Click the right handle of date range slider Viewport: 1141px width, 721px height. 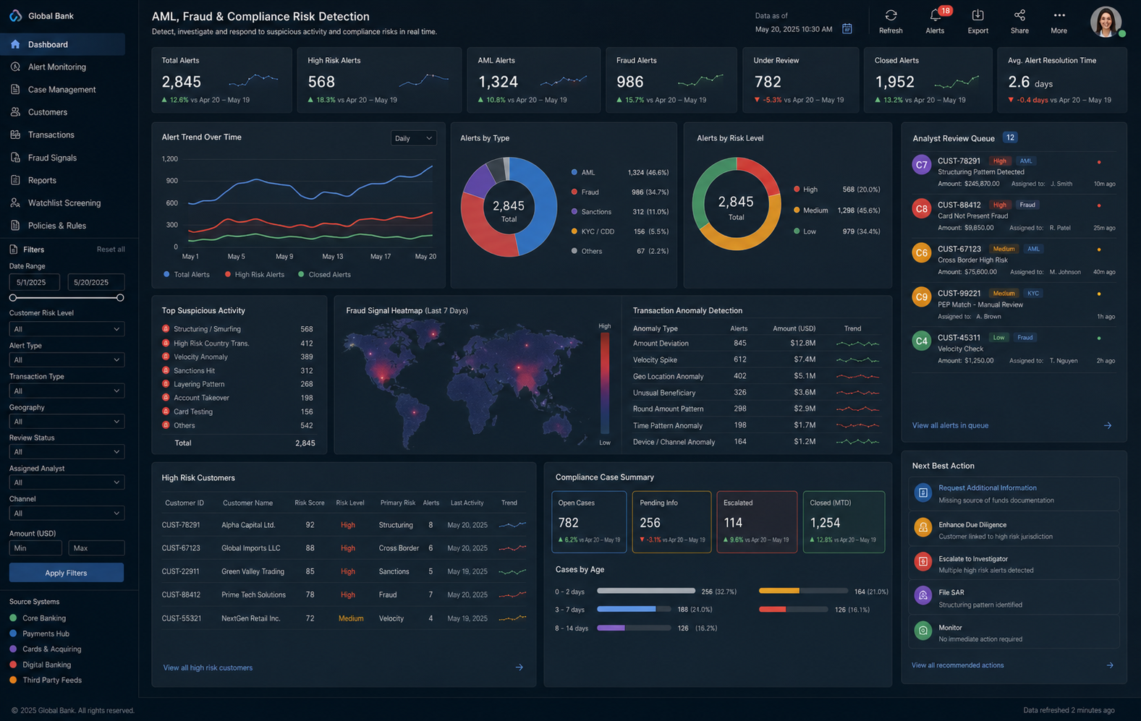coord(120,298)
